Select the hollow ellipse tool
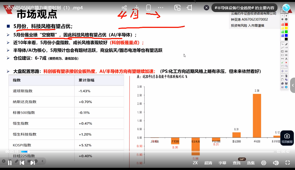Image resolution: width=295 pixels, height=170 pixels. click(x=282, y=55)
